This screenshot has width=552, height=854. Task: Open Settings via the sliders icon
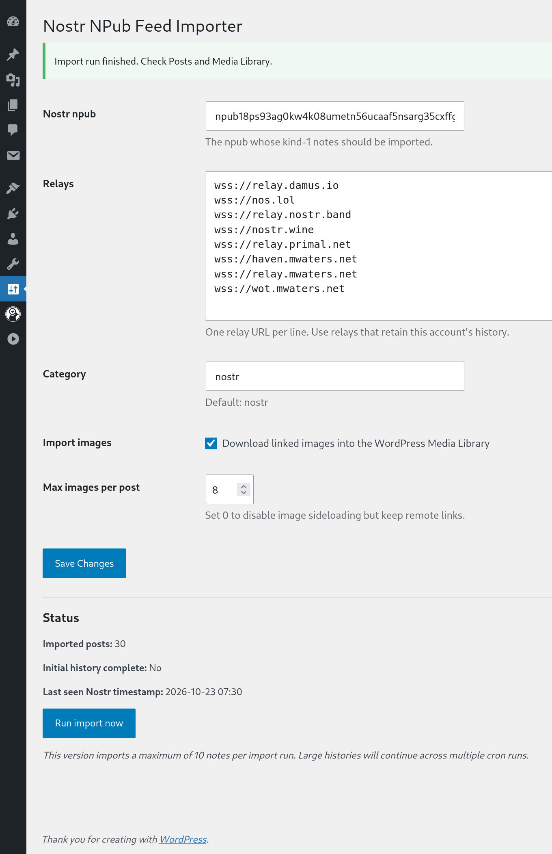click(x=13, y=289)
